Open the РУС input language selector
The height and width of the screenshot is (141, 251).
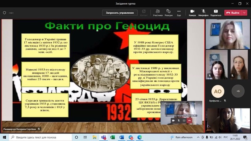[226, 137]
